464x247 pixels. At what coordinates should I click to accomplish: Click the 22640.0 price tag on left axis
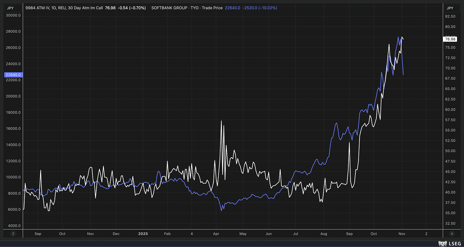pos(13,75)
